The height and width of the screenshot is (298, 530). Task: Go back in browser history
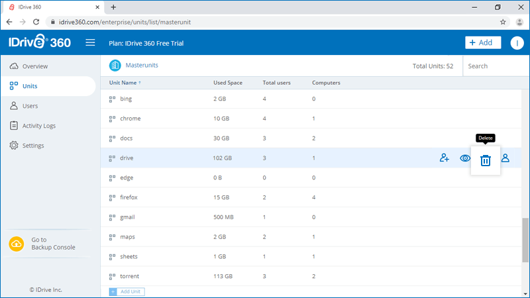[9, 22]
